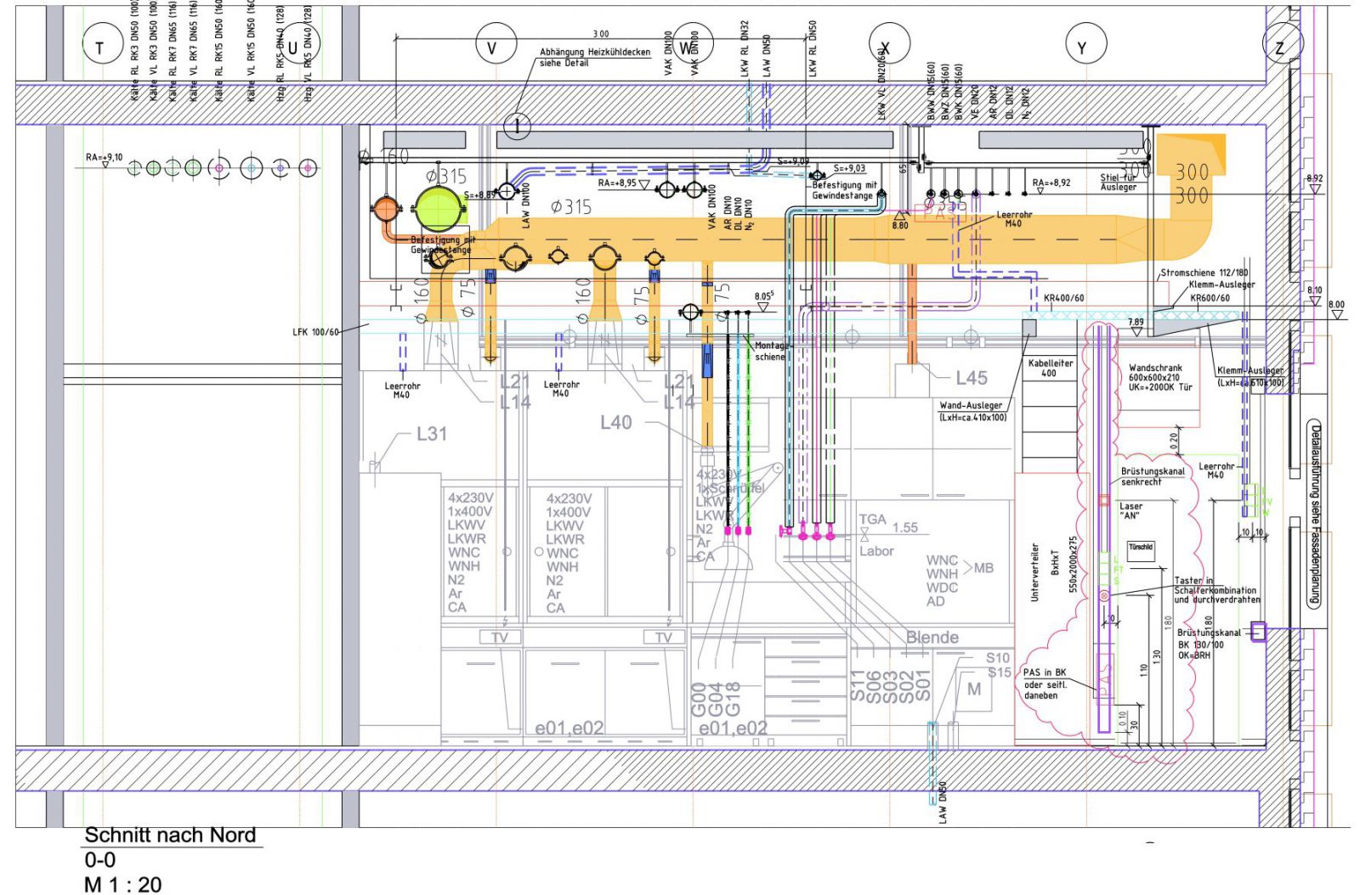The height and width of the screenshot is (895, 1360).
Task: Select the grid axis bubble labeled V
Action: (491, 48)
